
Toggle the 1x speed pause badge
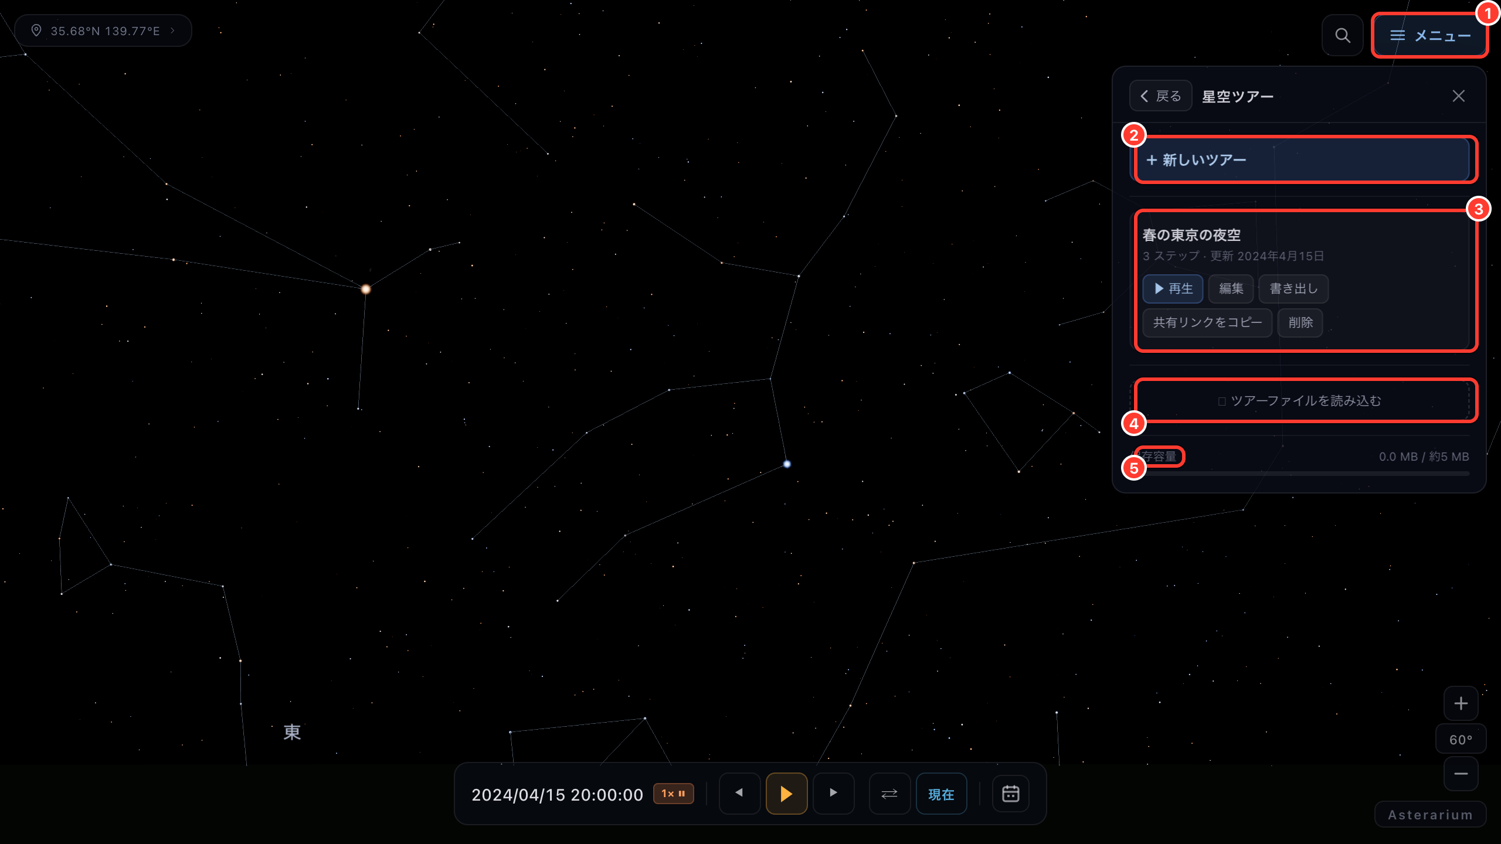click(x=674, y=794)
